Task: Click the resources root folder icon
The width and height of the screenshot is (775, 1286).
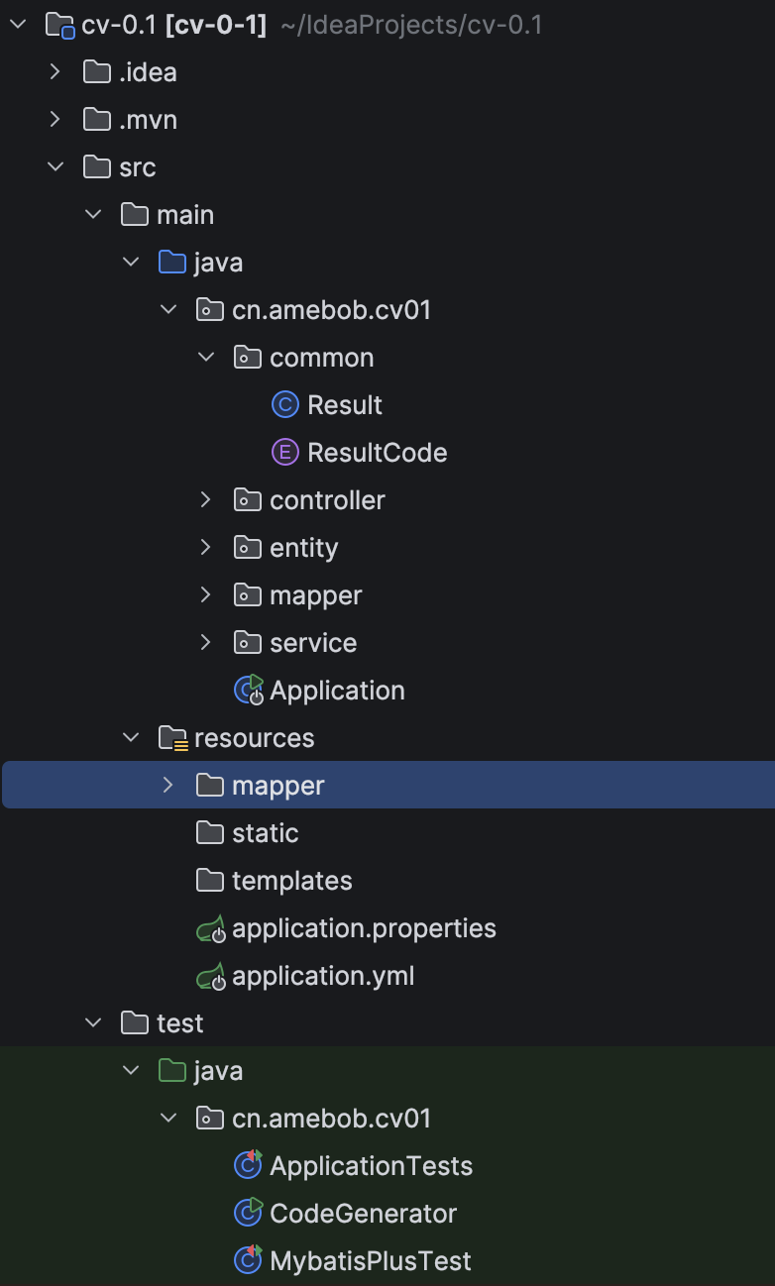Action: (x=172, y=738)
